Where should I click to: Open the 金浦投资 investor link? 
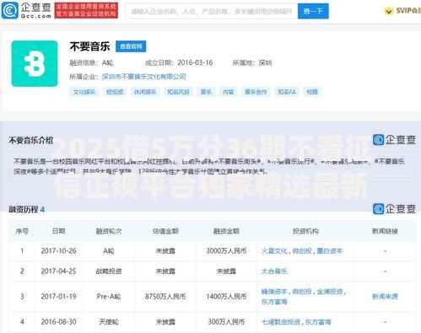[330, 292]
